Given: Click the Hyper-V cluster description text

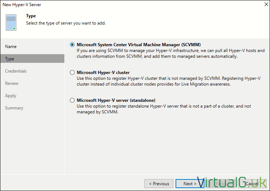Looking at the screenshot, I should [169, 81].
